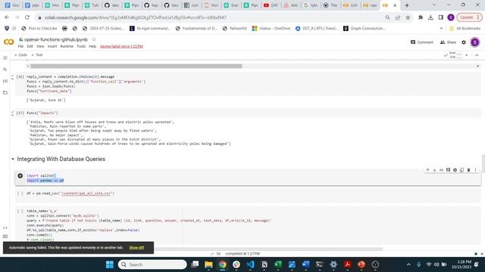The width and height of the screenshot is (485, 272).
Task: Click the Chrome address bar URL
Action: pyautogui.click(x=136, y=17)
